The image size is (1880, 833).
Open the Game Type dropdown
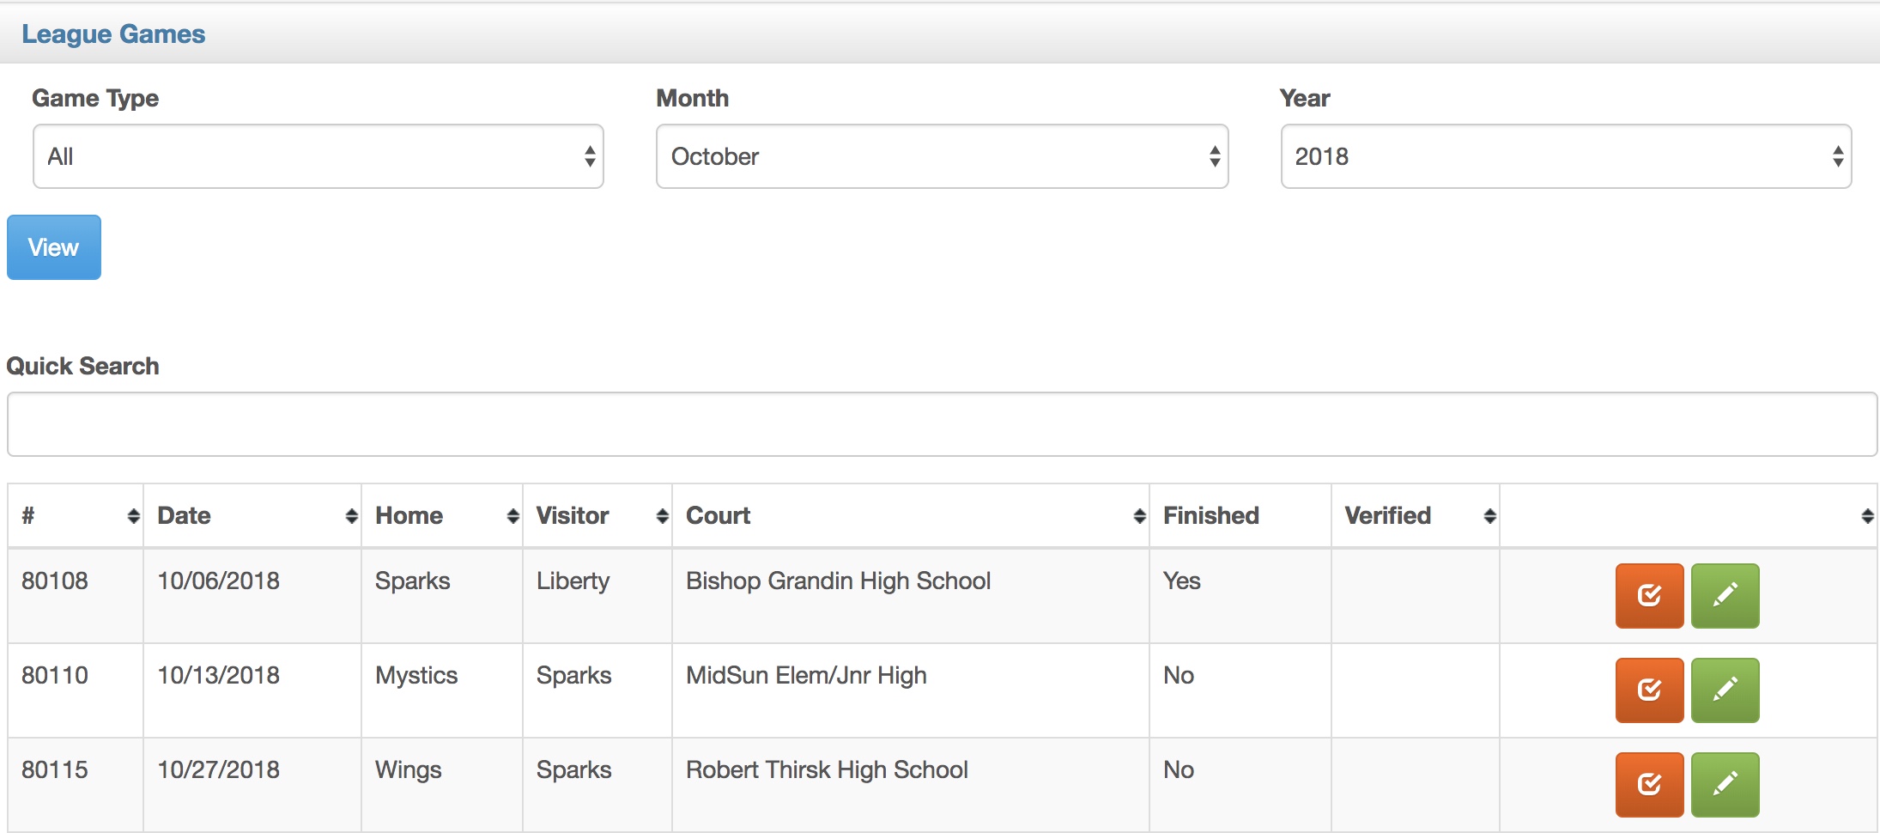(x=318, y=156)
